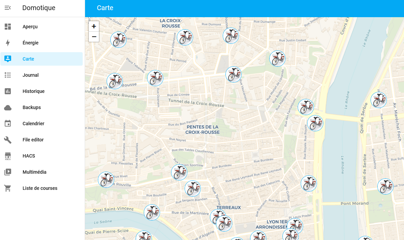Image resolution: width=404 pixels, height=240 pixels.
Task: Click bike marker near Rue Valentin Couturier
Action: 185,37
